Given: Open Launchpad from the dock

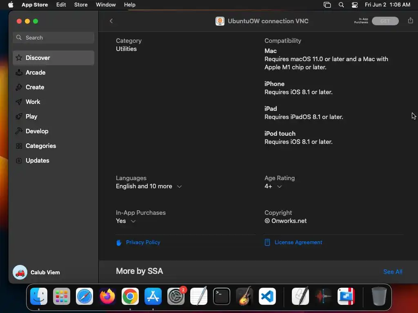Looking at the screenshot, I should pyautogui.click(x=62, y=296).
